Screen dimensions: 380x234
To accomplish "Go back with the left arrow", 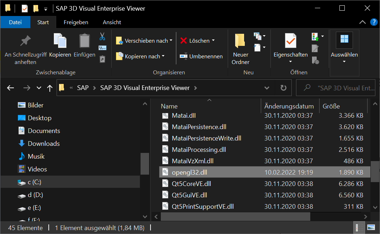I will 10,88.
